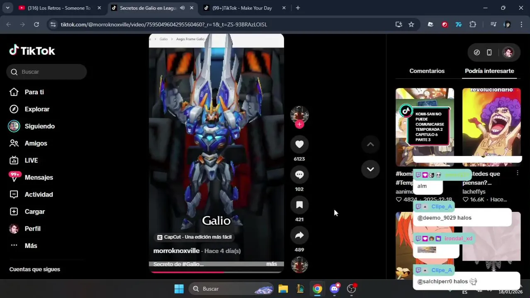Open morroknoxville profile link
The image size is (530, 298).
(x=176, y=251)
